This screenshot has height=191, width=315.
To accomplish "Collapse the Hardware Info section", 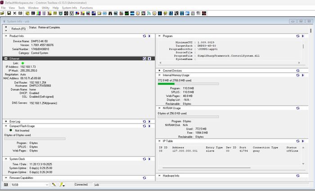I will pos(159,176).
